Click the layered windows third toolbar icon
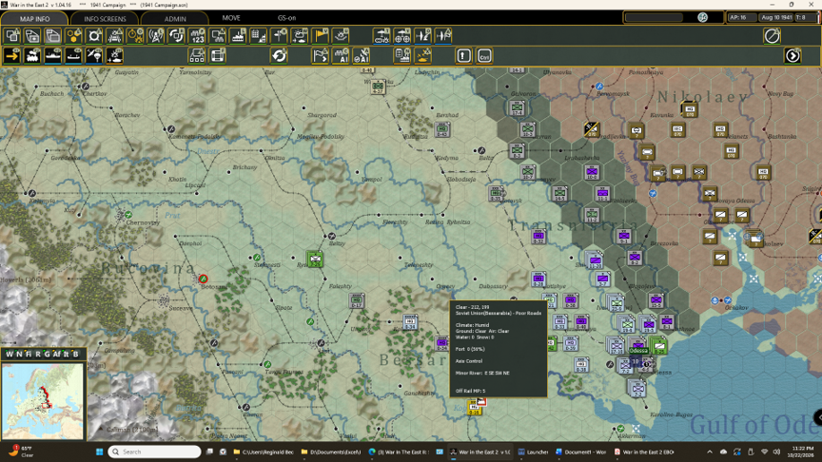This screenshot has width=822, height=462. click(53, 35)
